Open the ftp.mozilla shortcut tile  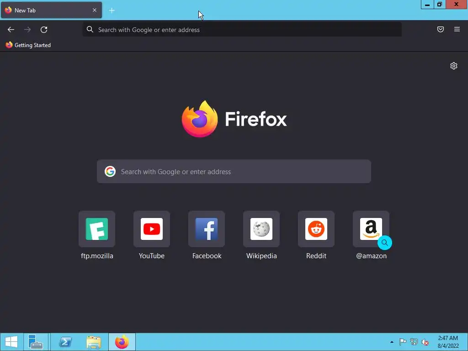[x=97, y=229]
